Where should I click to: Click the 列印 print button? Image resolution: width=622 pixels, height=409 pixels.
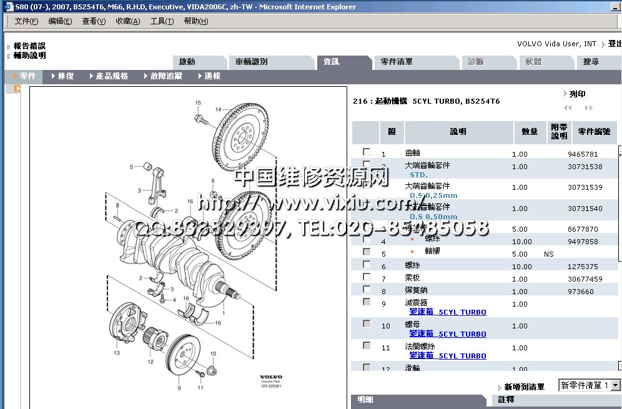tap(576, 94)
